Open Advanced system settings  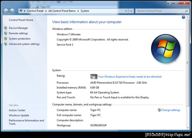(x=24, y=44)
